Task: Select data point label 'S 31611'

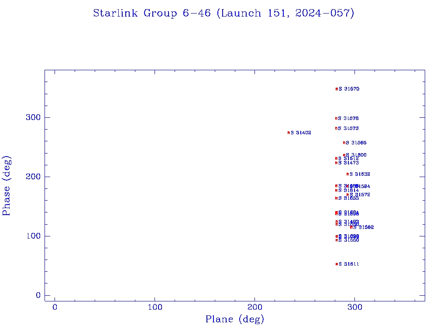Action: (349, 264)
